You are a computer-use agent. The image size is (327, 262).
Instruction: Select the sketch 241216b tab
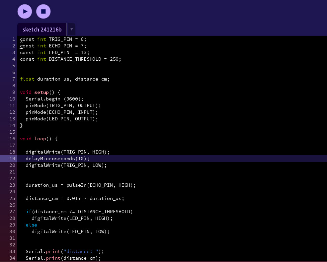click(x=42, y=30)
